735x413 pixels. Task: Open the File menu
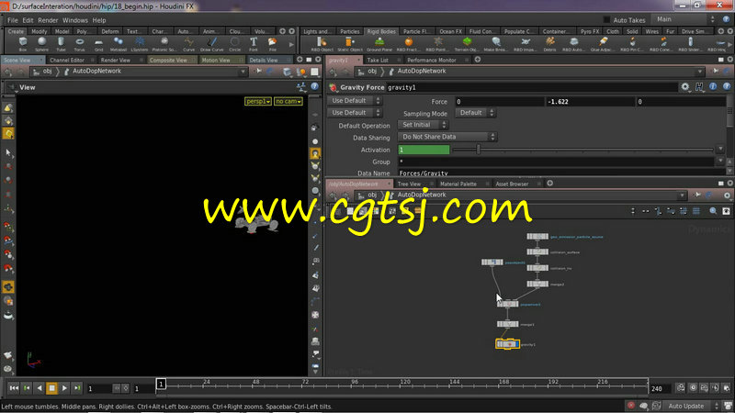click(x=13, y=20)
